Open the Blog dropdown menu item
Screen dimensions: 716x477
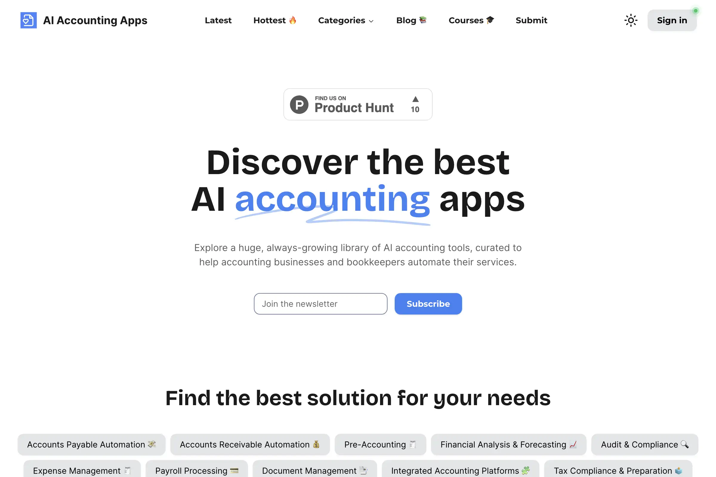tap(410, 20)
